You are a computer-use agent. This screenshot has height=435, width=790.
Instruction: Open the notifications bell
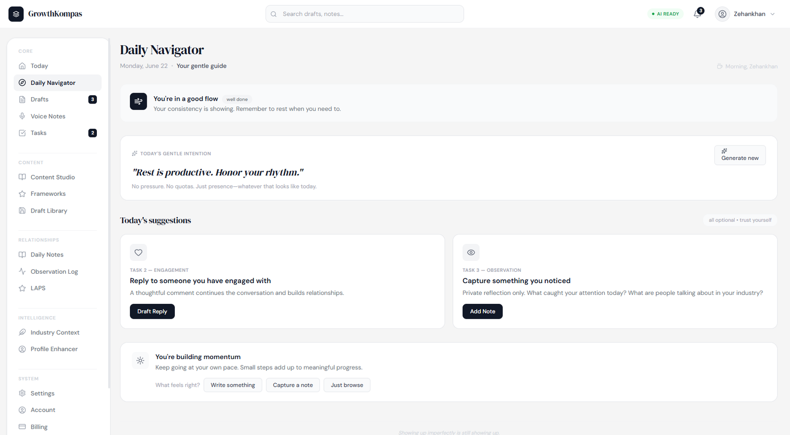click(x=698, y=14)
